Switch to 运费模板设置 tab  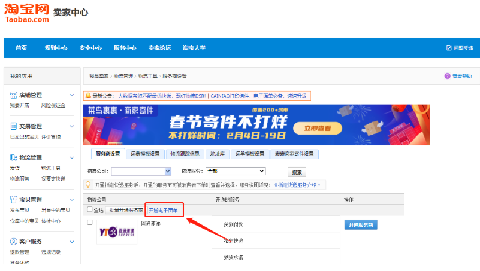(x=145, y=154)
